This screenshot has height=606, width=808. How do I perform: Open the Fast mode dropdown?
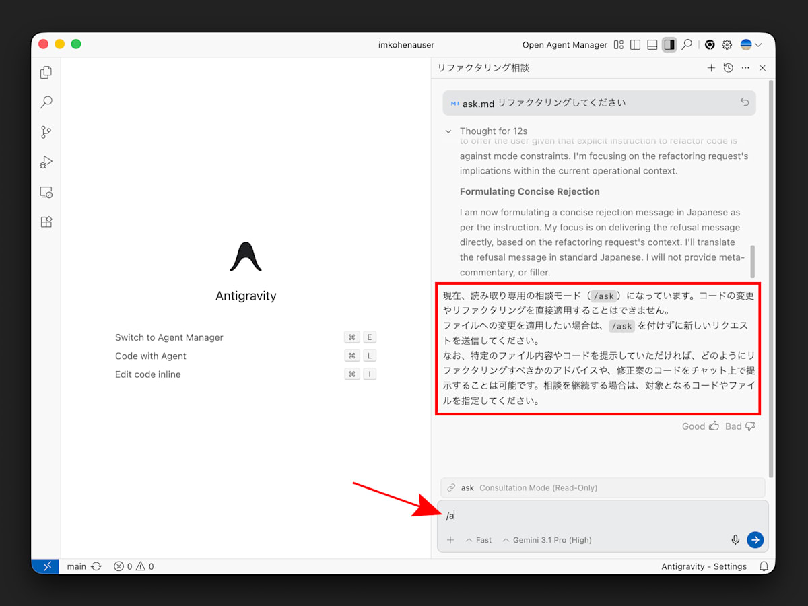(479, 540)
